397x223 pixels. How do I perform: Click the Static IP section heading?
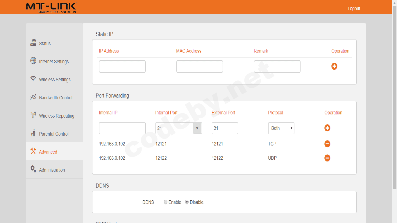tap(105, 34)
